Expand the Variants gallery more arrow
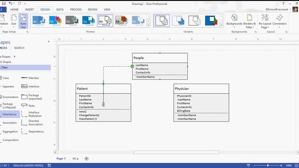Screen dimensions: 299x168 (x=221, y=25)
